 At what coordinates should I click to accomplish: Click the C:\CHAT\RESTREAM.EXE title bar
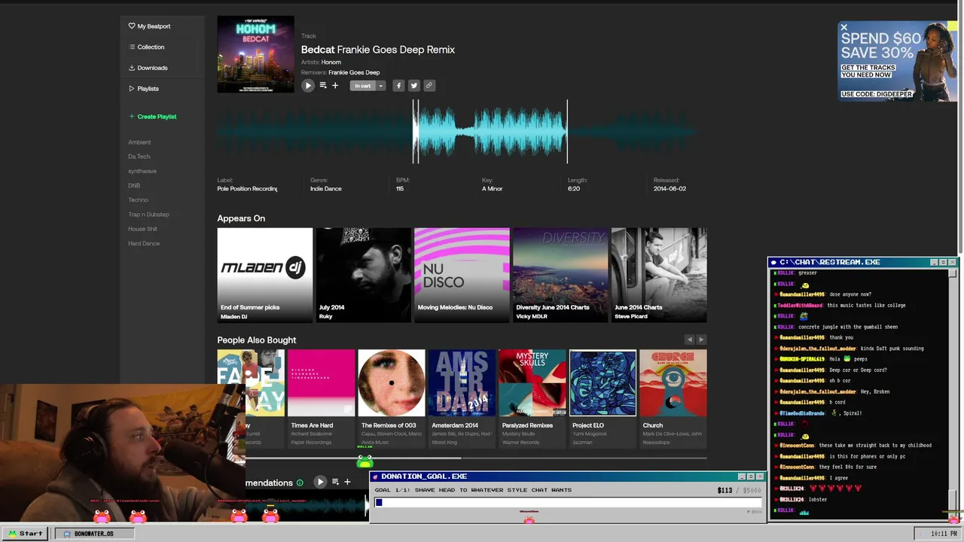pos(862,262)
